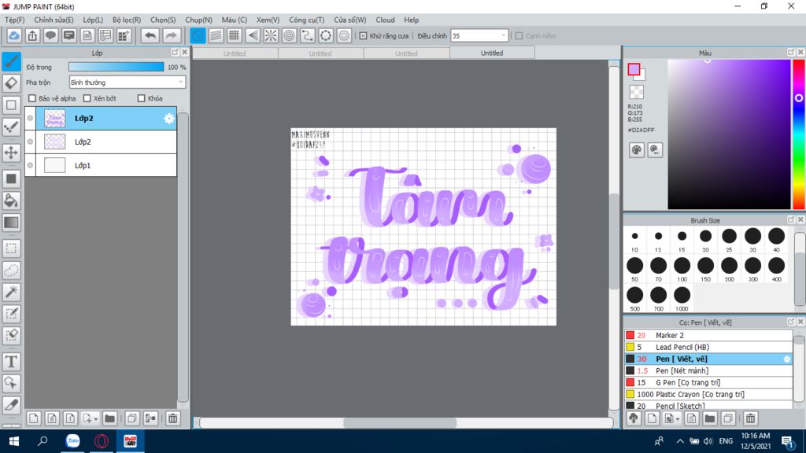Open the color palette icon under the hex code
This screenshot has width=806, height=453.
click(x=636, y=150)
